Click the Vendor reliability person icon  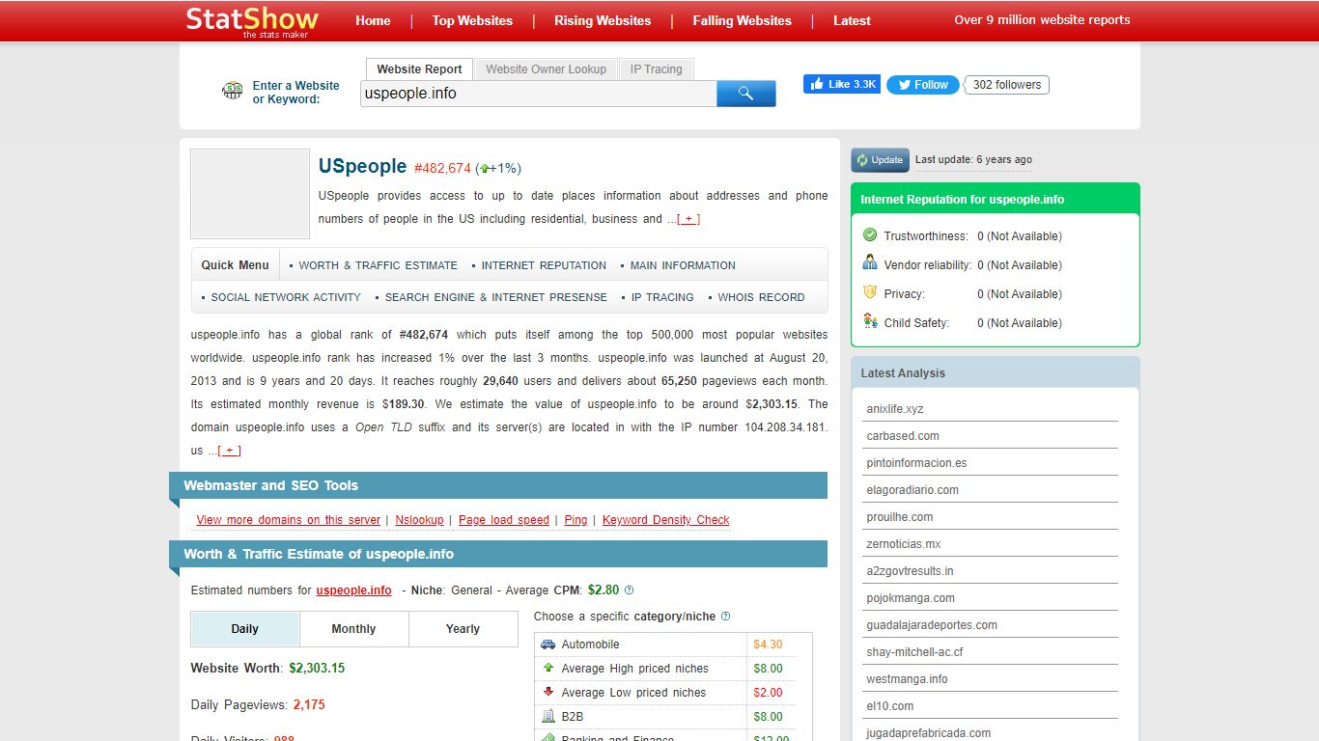tap(870, 263)
